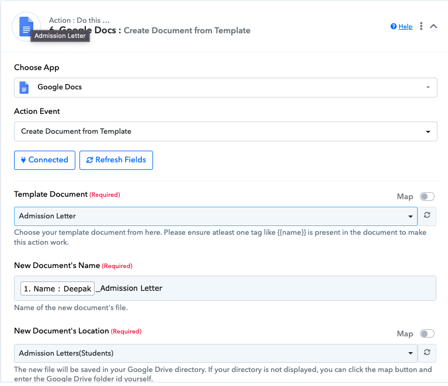The width and height of the screenshot is (448, 386).
Task: Click the Connected button
Action: point(44,160)
